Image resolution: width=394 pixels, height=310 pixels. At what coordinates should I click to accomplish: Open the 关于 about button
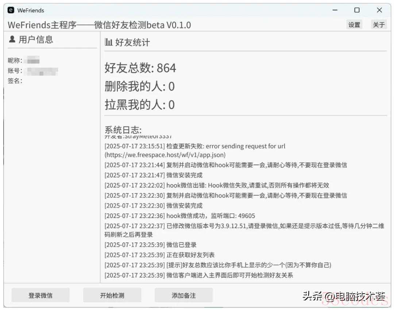(x=379, y=25)
